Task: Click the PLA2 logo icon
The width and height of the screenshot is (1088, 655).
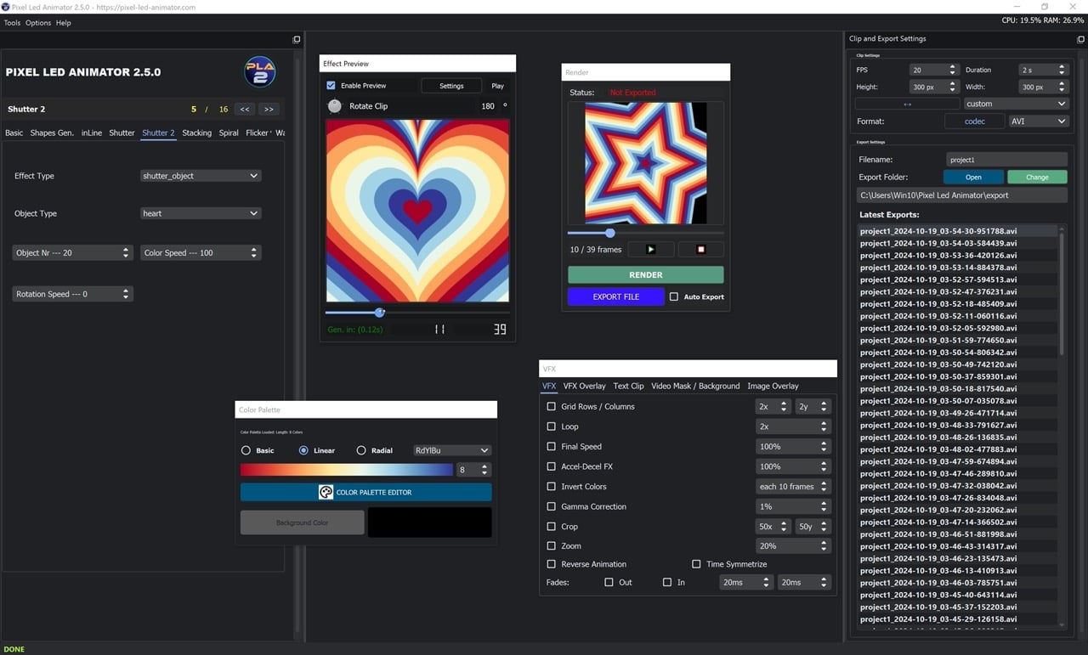Action: click(x=259, y=73)
